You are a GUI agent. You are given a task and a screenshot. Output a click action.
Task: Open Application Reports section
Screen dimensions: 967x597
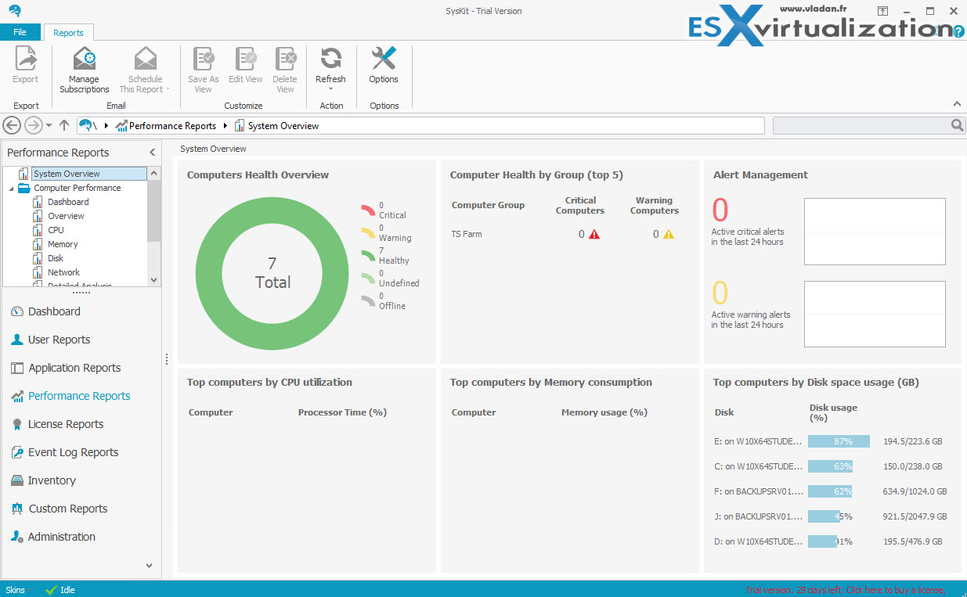(66, 368)
